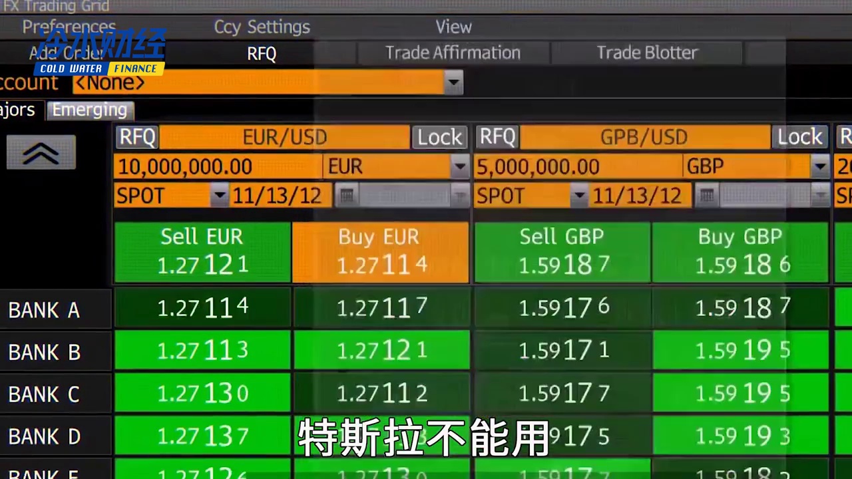Screen dimensions: 852x479
Task: Click the BANK D row label
Action: coord(44,437)
